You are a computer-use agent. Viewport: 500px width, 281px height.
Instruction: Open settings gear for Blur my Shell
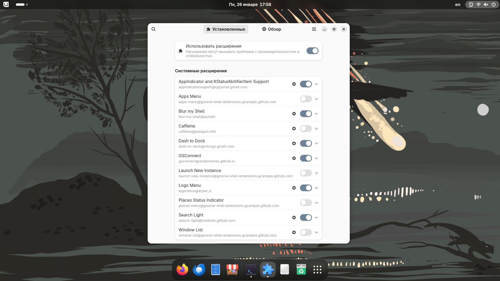294,114
